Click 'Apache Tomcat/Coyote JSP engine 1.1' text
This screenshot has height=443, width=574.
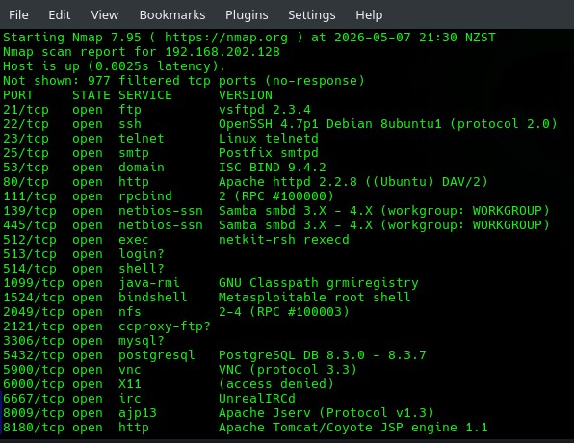[x=353, y=428]
